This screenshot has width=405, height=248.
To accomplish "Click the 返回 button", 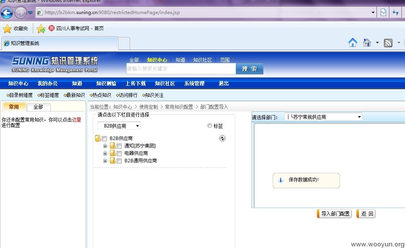I will (366, 214).
